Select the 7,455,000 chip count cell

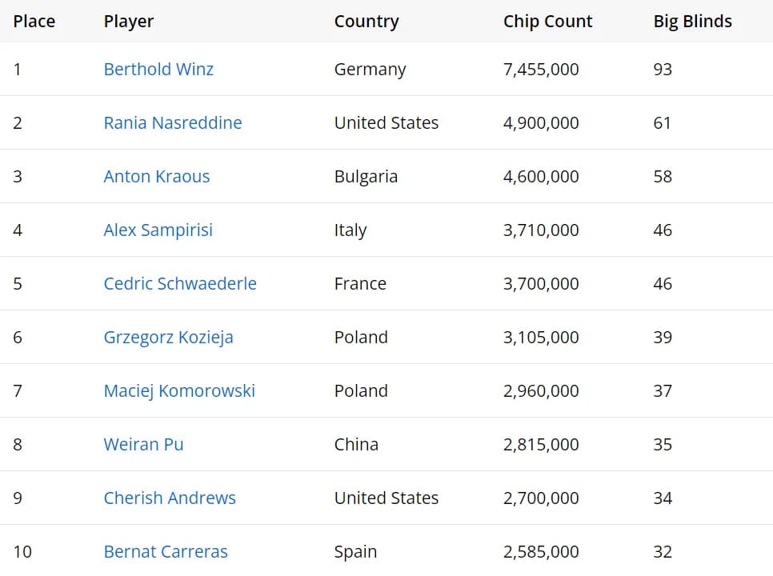point(541,70)
